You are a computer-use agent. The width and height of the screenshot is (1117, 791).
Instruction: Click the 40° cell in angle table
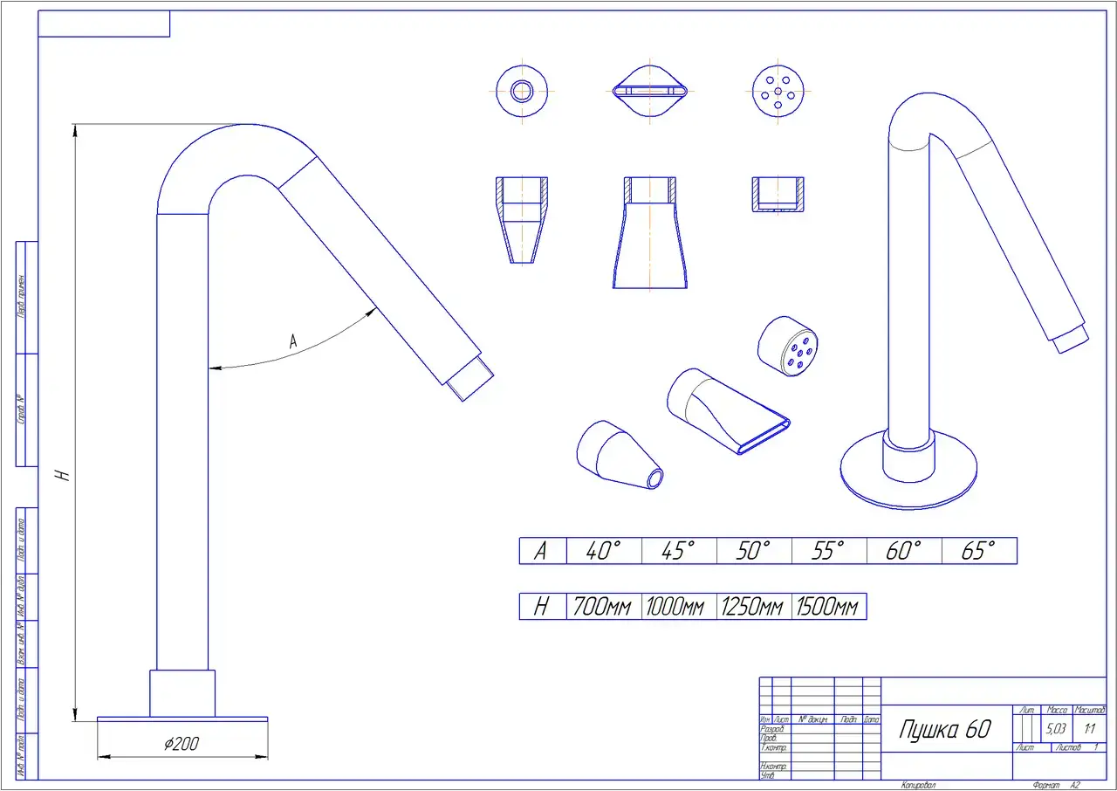pos(604,551)
